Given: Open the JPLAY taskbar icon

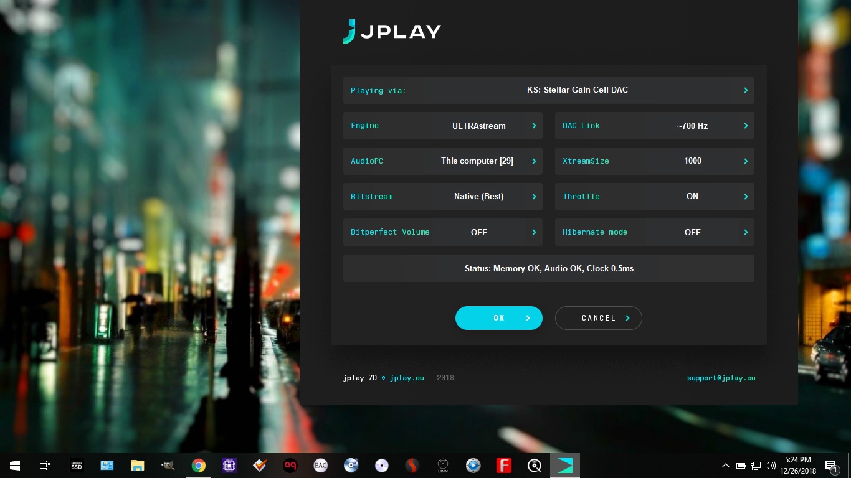Looking at the screenshot, I should point(565,465).
